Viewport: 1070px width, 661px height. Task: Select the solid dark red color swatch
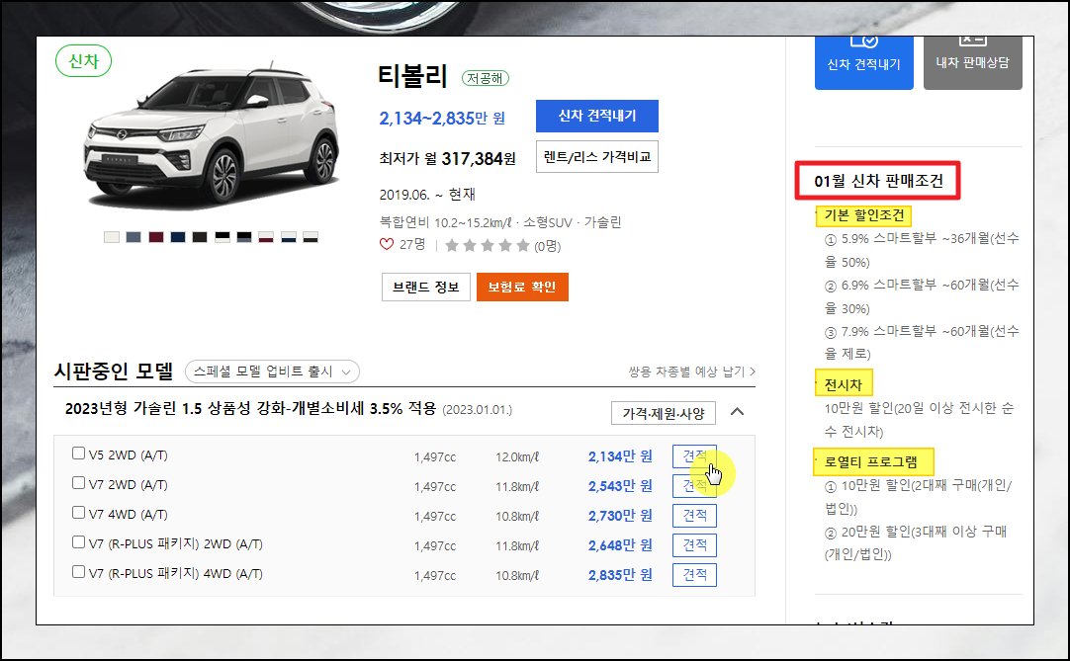156,237
